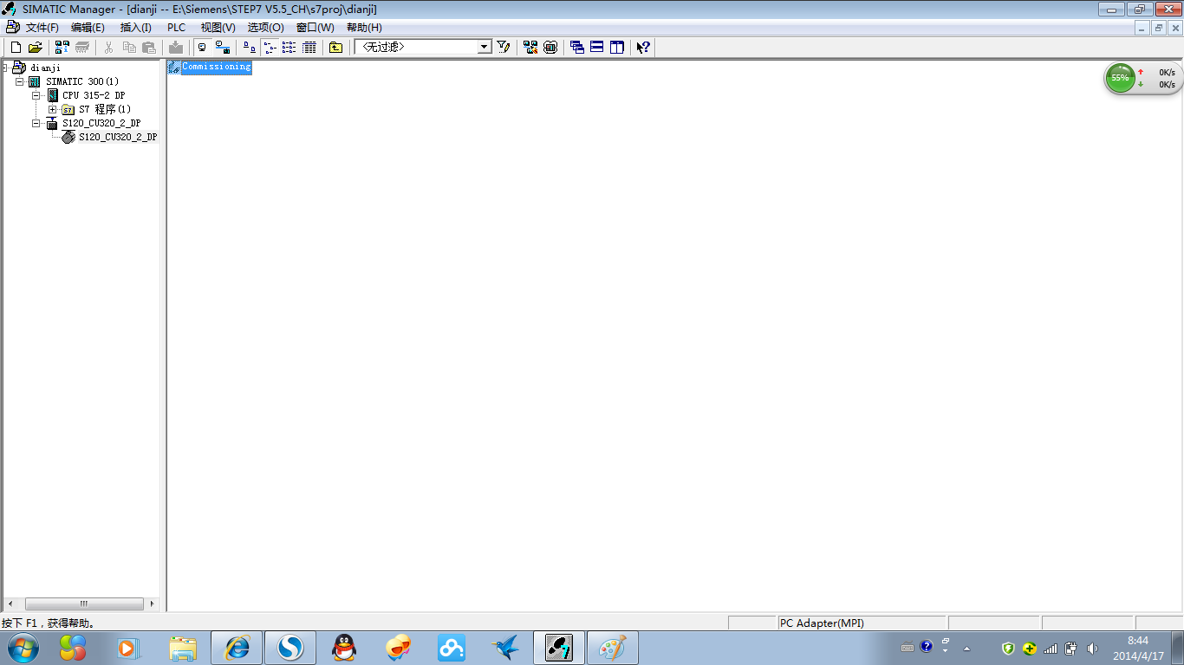Tile windows vertically using the toolbar icon
Image resolution: width=1184 pixels, height=665 pixels.
(x=617, y=48)
